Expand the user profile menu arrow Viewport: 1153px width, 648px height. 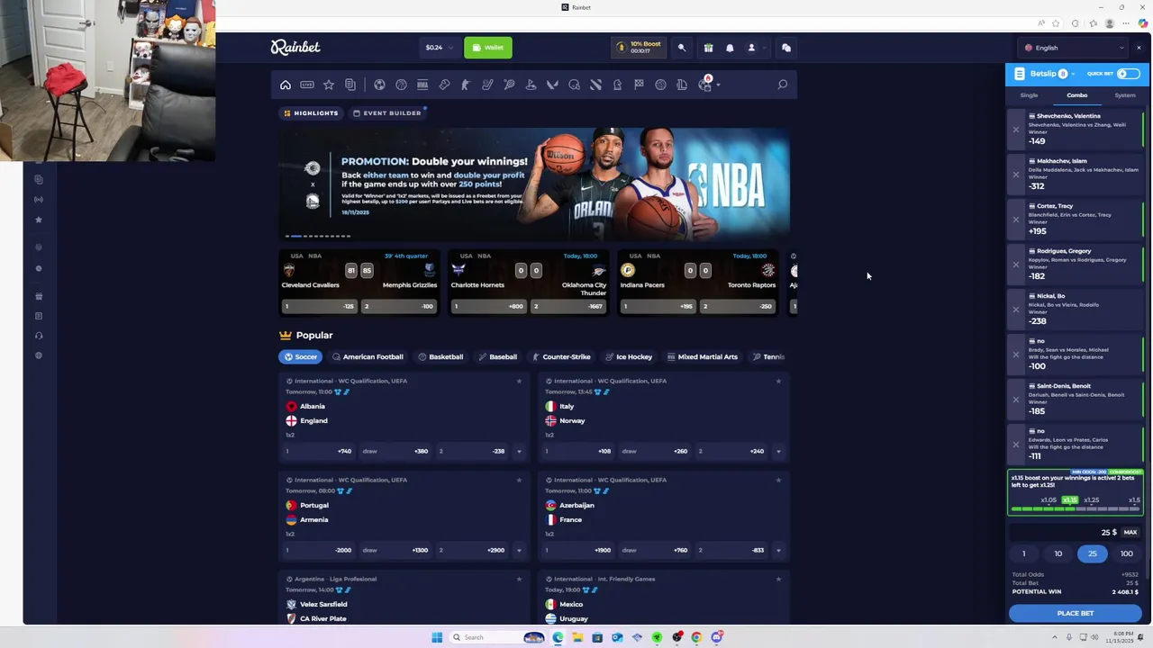coord(763,48)
